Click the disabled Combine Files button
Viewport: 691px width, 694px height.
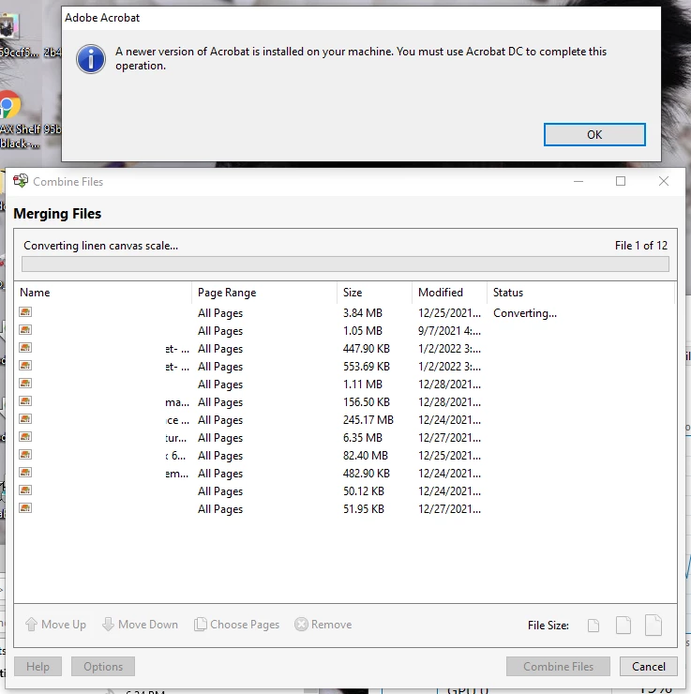pyautogui.click(x=558, y=666)
